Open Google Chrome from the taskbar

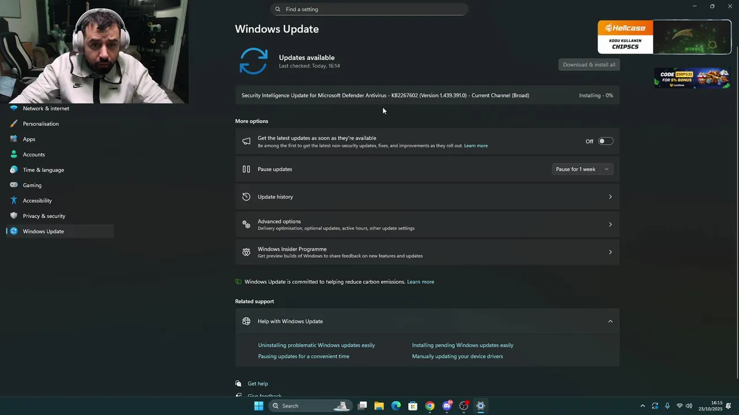[x=430, y=406]
